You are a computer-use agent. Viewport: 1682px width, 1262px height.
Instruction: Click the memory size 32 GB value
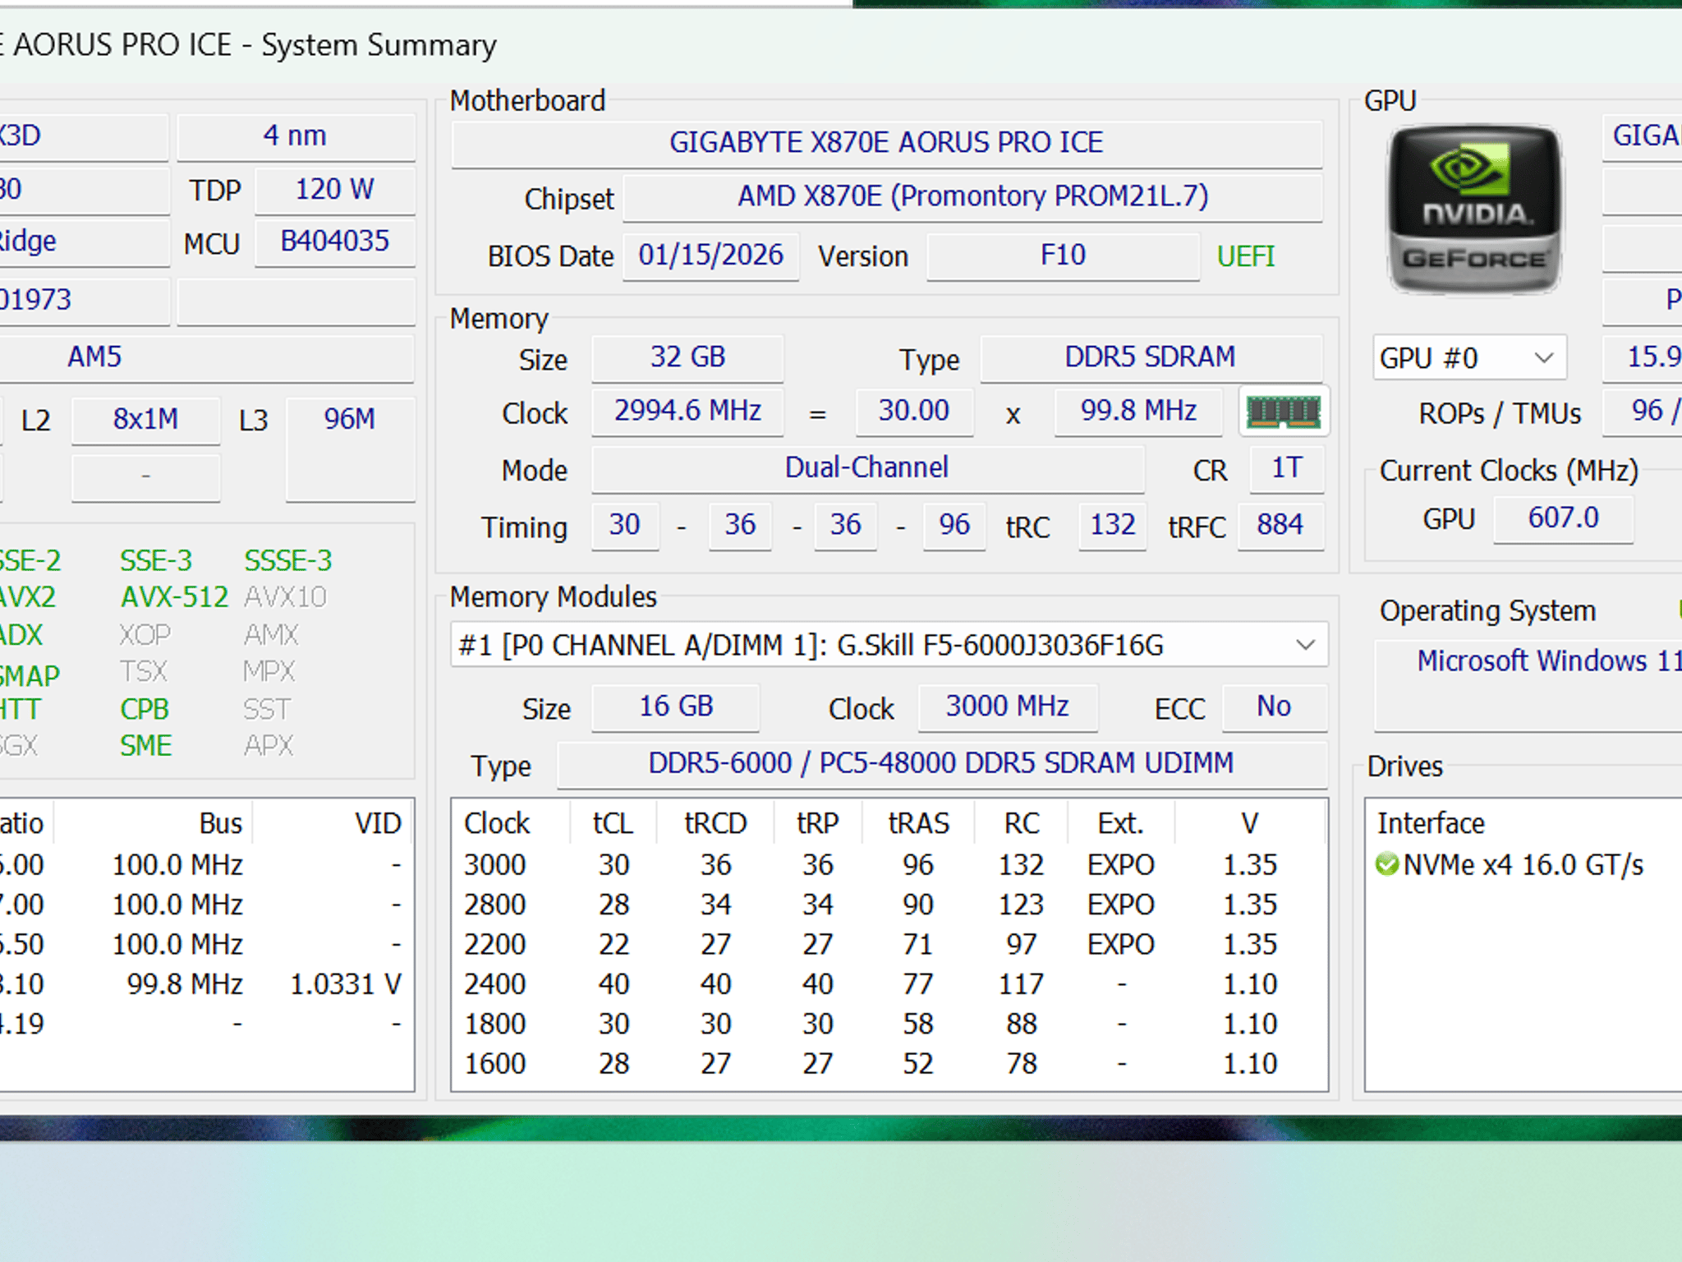point(687,357)
